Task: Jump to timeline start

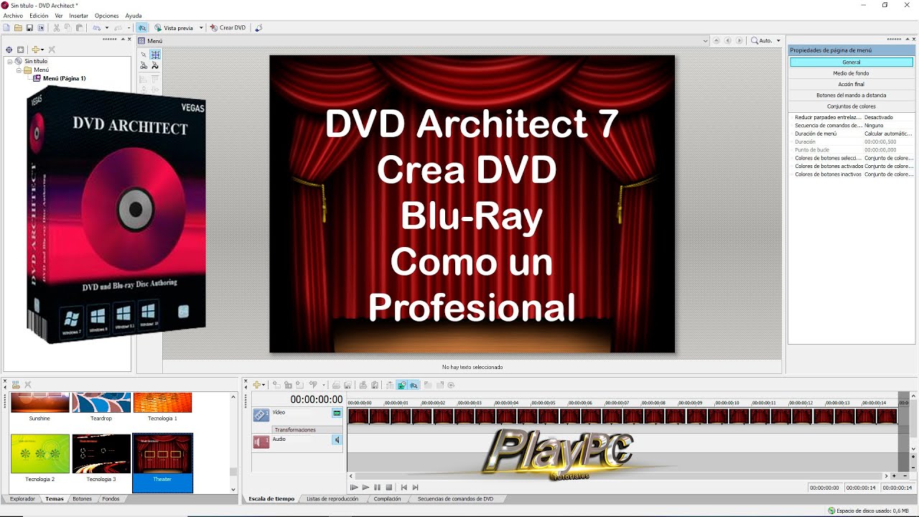Action: pos(403,487)
